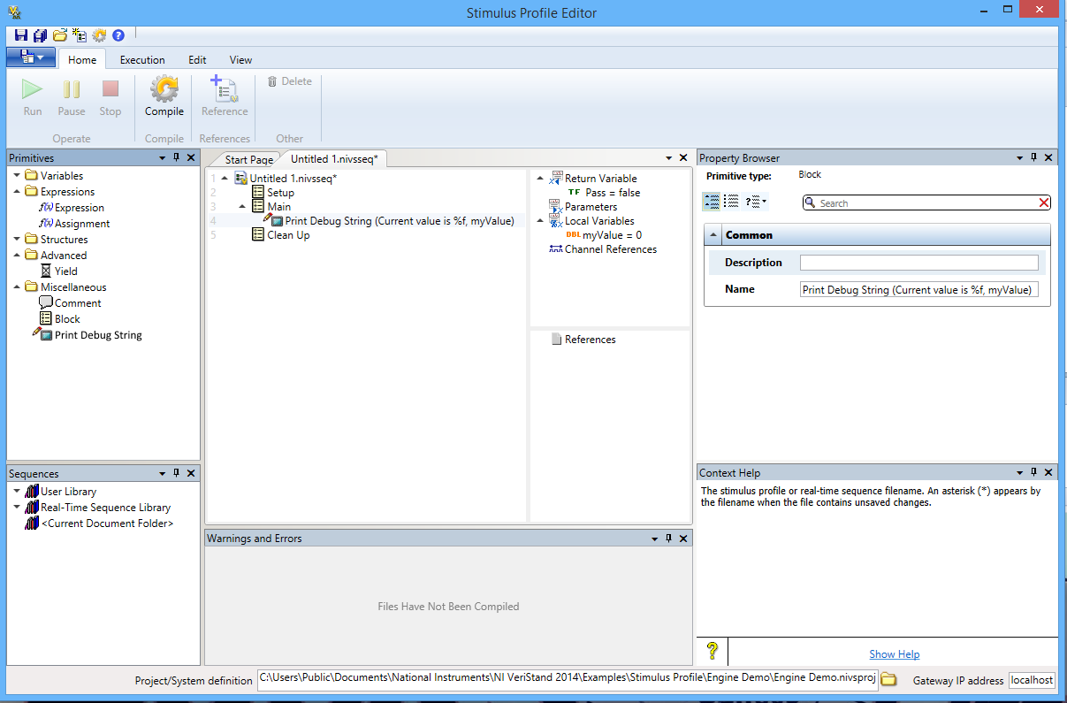Click the blue help question mark icon
Screen dimensions: 1067x703
point(118,35)
